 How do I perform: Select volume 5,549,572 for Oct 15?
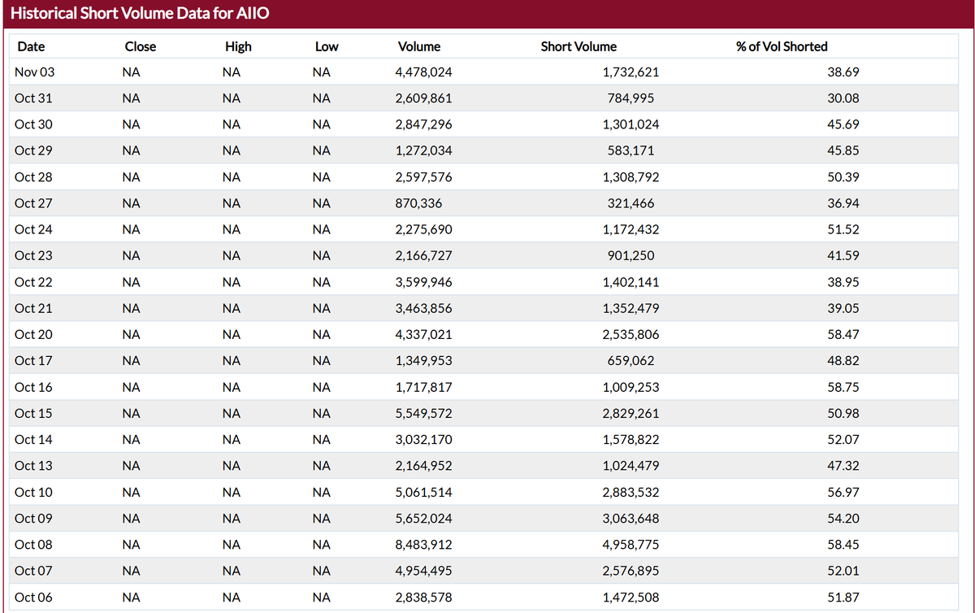(x=423, y=413)
